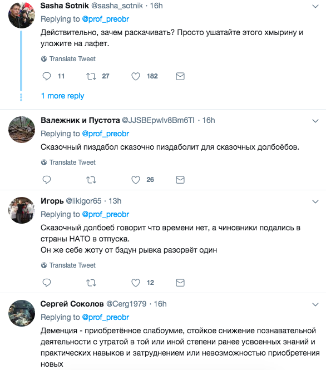Open options chevron on Сергей Соколов tweet
The image size is (326, 370).
[315, 305]
